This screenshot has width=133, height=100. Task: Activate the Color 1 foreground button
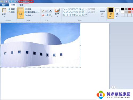[x=111, y=13]
